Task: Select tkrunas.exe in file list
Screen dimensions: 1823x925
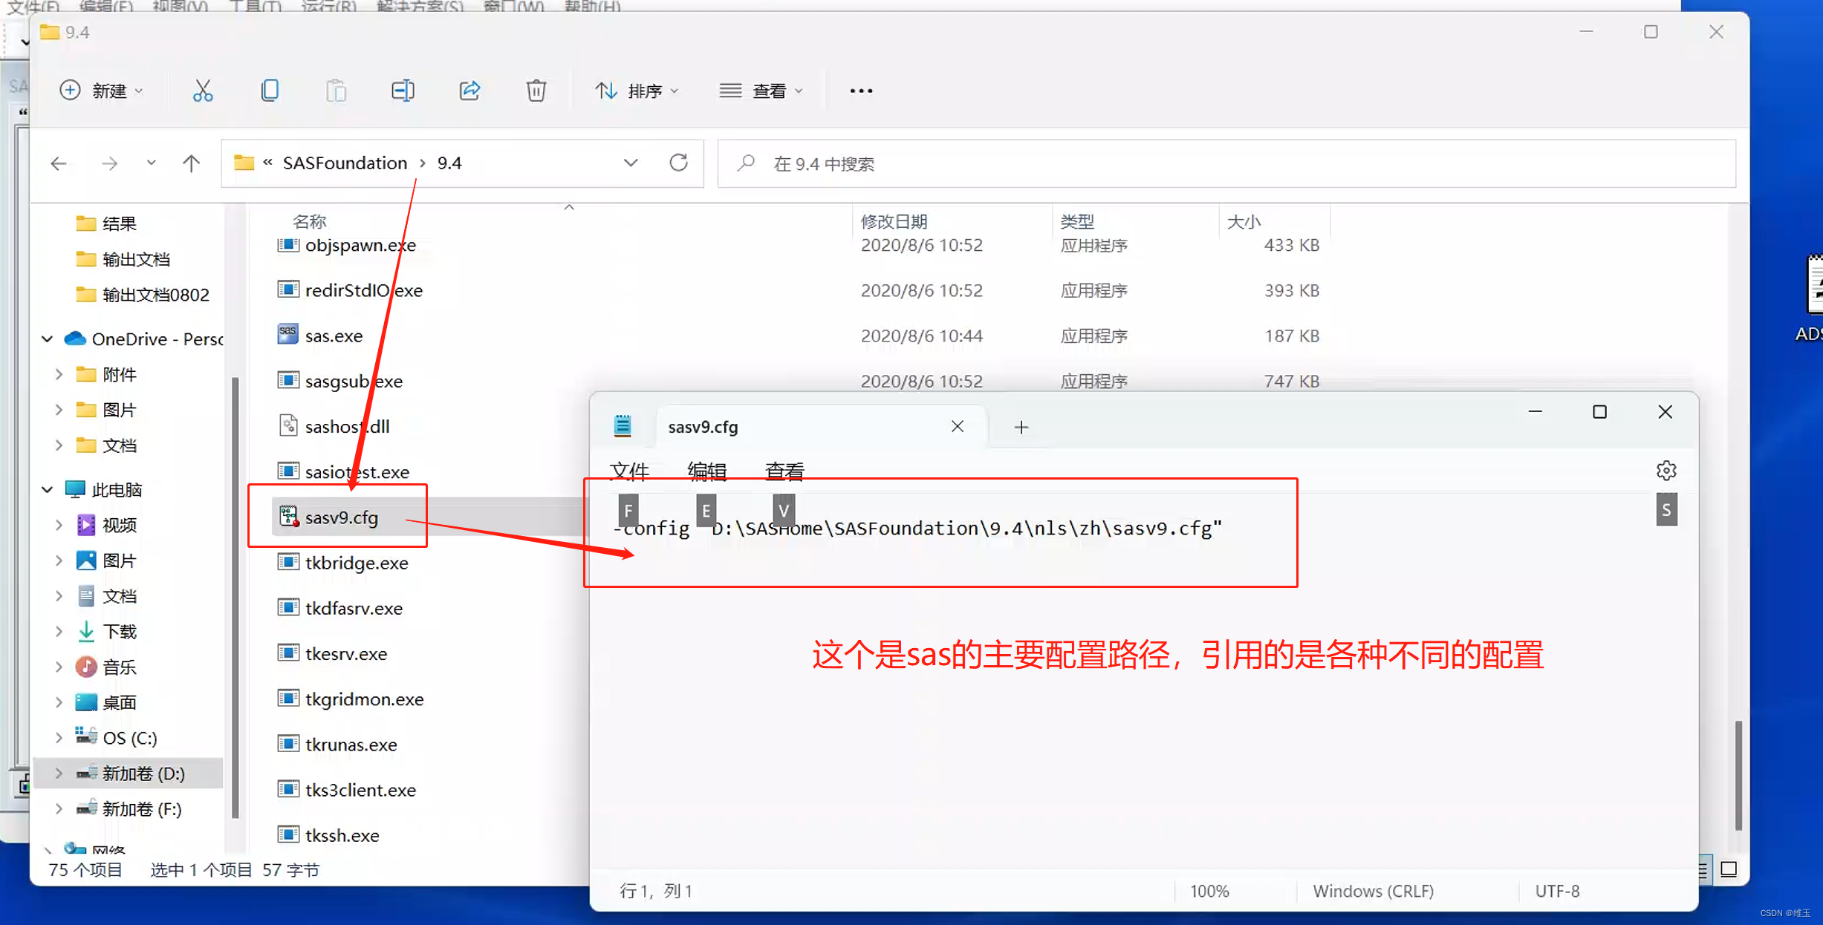Action: 337,745
